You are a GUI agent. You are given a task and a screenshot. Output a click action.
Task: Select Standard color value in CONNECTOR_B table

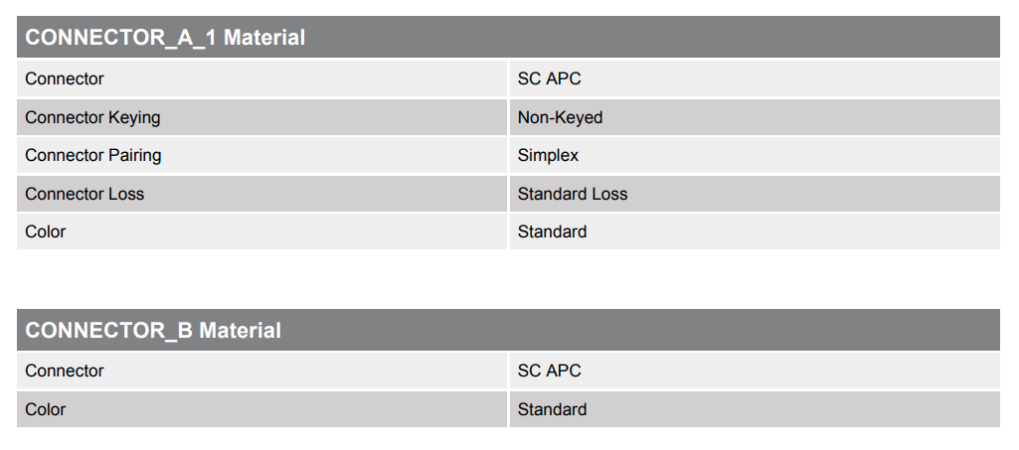[552, 409]
